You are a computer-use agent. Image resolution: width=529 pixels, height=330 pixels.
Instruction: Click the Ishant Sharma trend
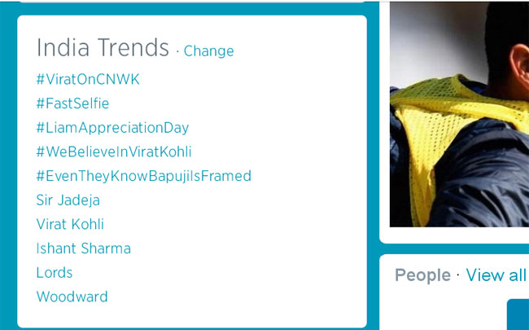pos(83,249)
